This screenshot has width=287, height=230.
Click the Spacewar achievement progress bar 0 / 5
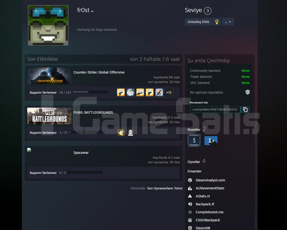tap(85, 173)
